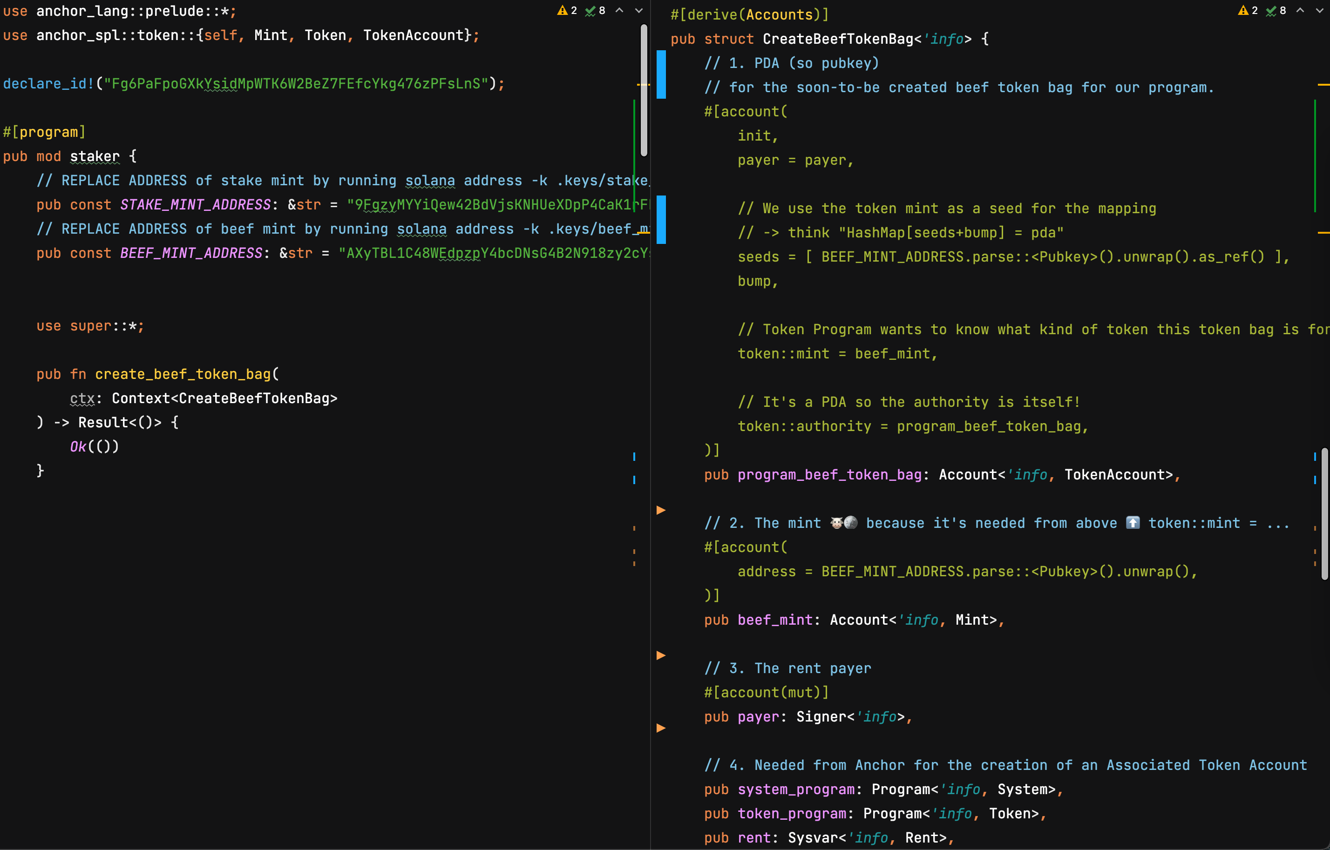Click the 'STAKE_MINT_ADDRESS' constant name

coord(196,205)
